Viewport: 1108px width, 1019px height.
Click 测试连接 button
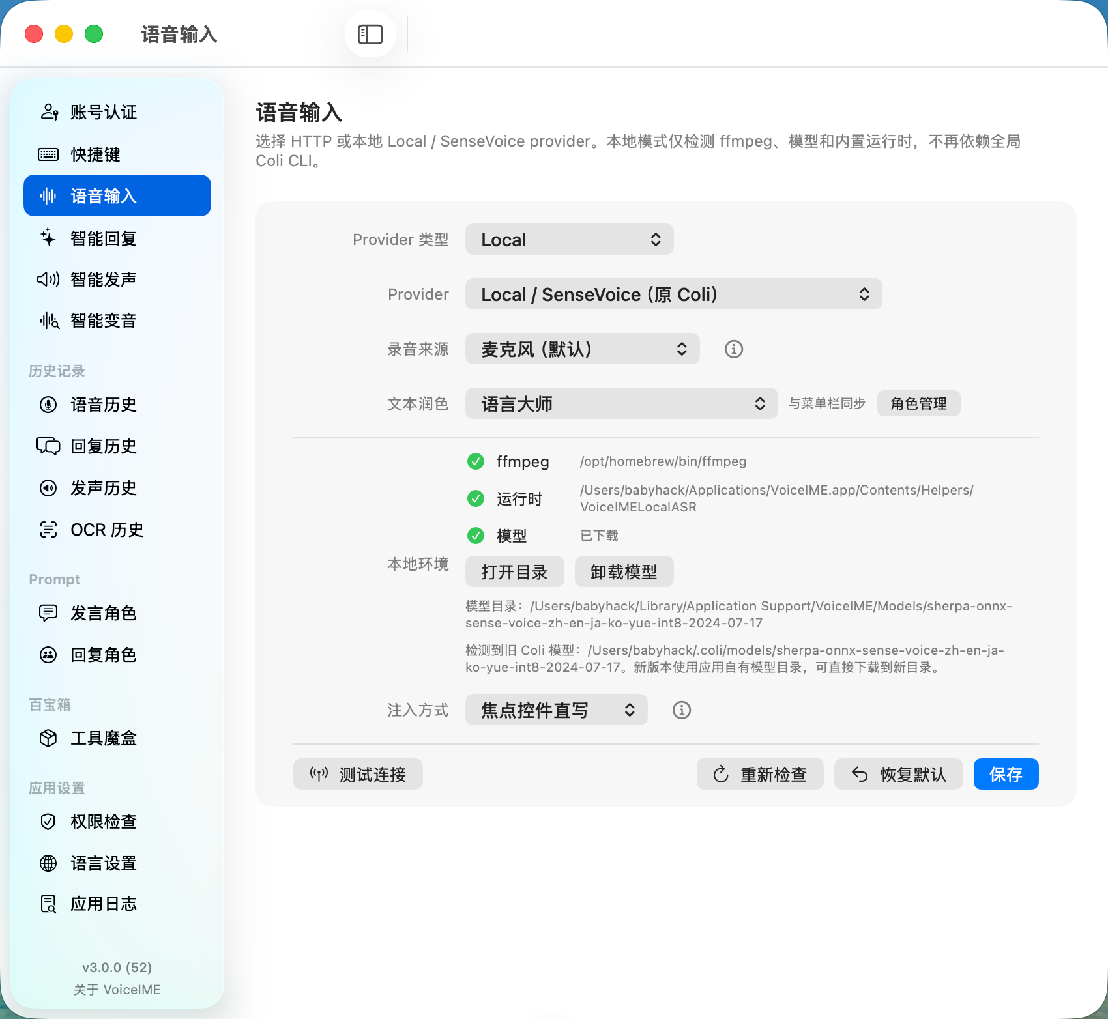click(358, 774)
